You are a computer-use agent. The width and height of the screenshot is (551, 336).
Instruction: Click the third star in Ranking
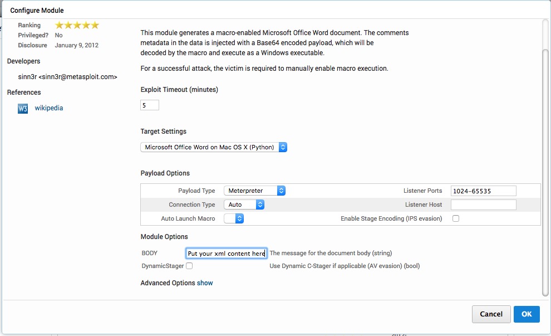tap(77, 25)
